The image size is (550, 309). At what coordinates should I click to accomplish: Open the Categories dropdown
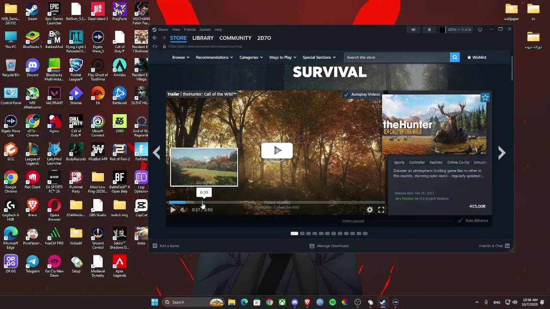tap(251, 57)
